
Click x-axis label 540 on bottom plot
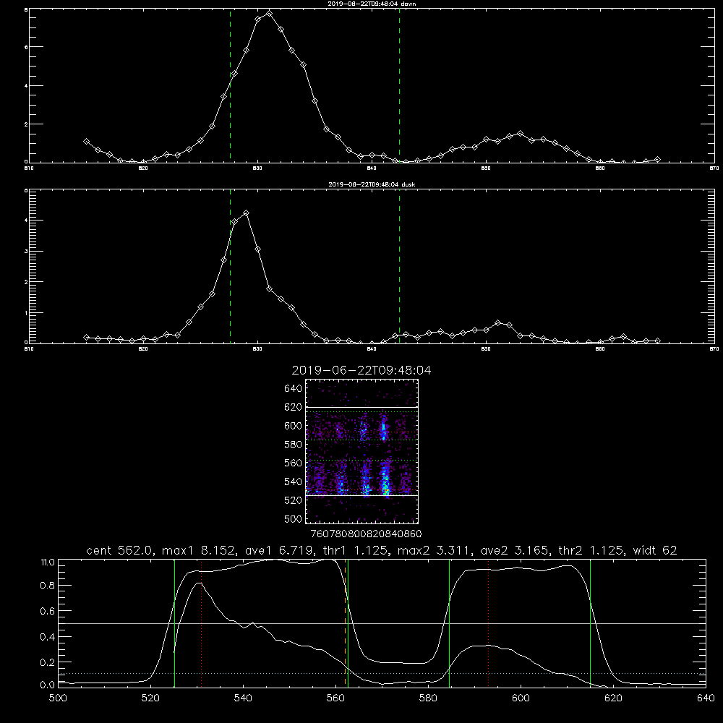(243, 698)
